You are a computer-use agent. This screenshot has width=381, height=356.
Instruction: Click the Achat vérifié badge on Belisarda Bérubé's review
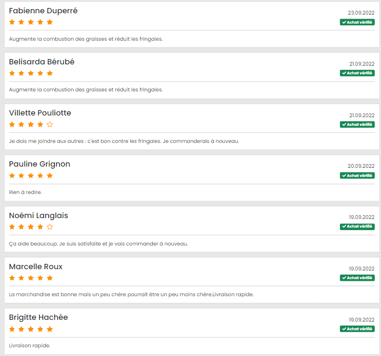click(x=357, y=73)
